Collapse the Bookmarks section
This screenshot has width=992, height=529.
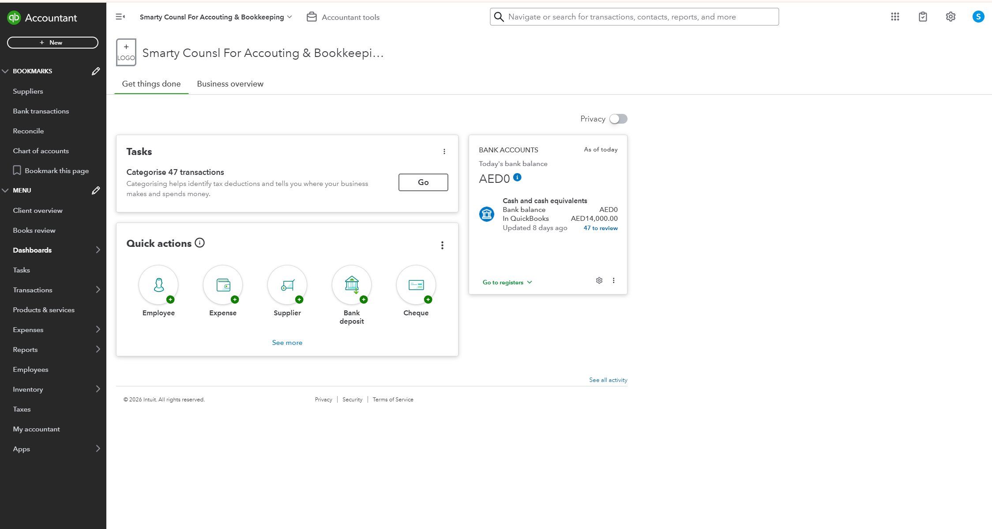(5, 71)
